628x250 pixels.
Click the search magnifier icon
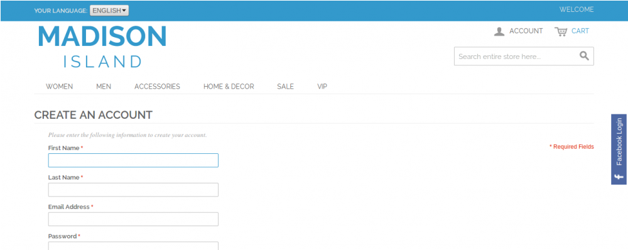584,56
